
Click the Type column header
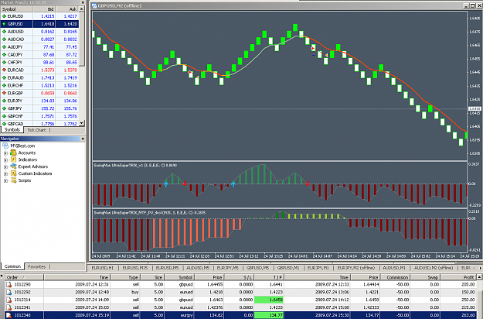point(125,277)
